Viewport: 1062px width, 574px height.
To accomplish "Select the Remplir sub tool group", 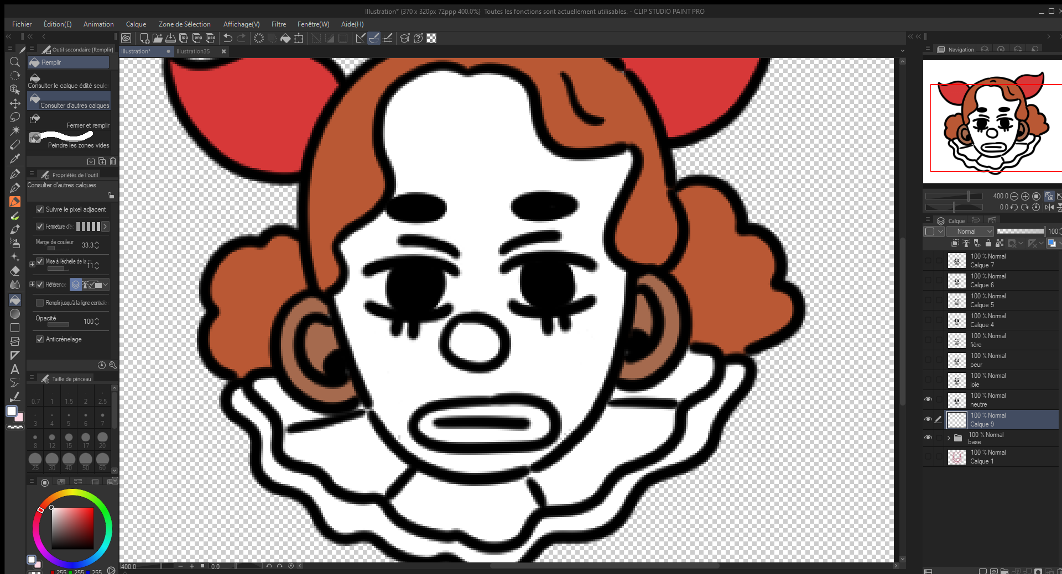I will click(69, 62).
